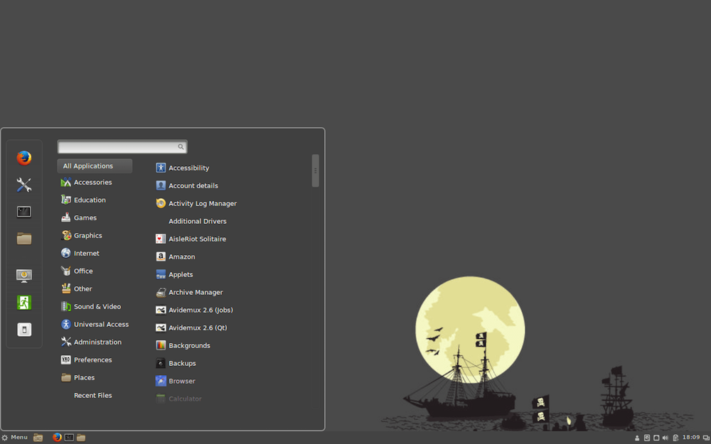Screen dimensions: 711x444
Task: Select the All Applications category
Action: (x=95, y=166)
